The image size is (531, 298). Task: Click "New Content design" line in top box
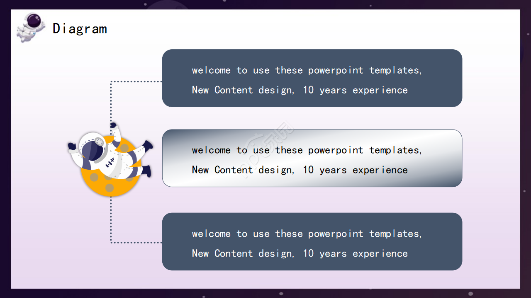[x=300, y=90]
